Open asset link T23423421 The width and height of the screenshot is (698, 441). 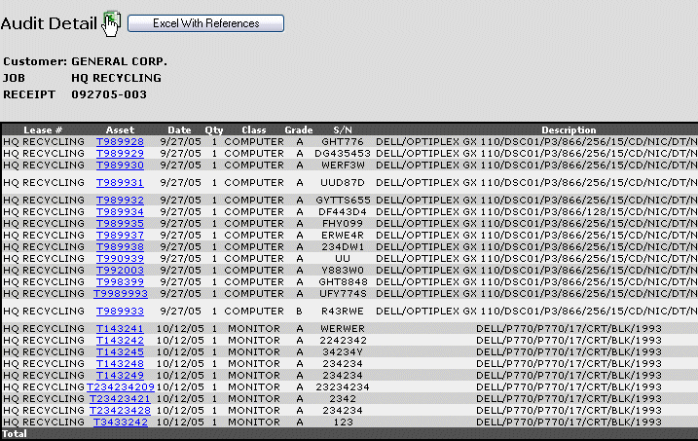coord(120,399)
